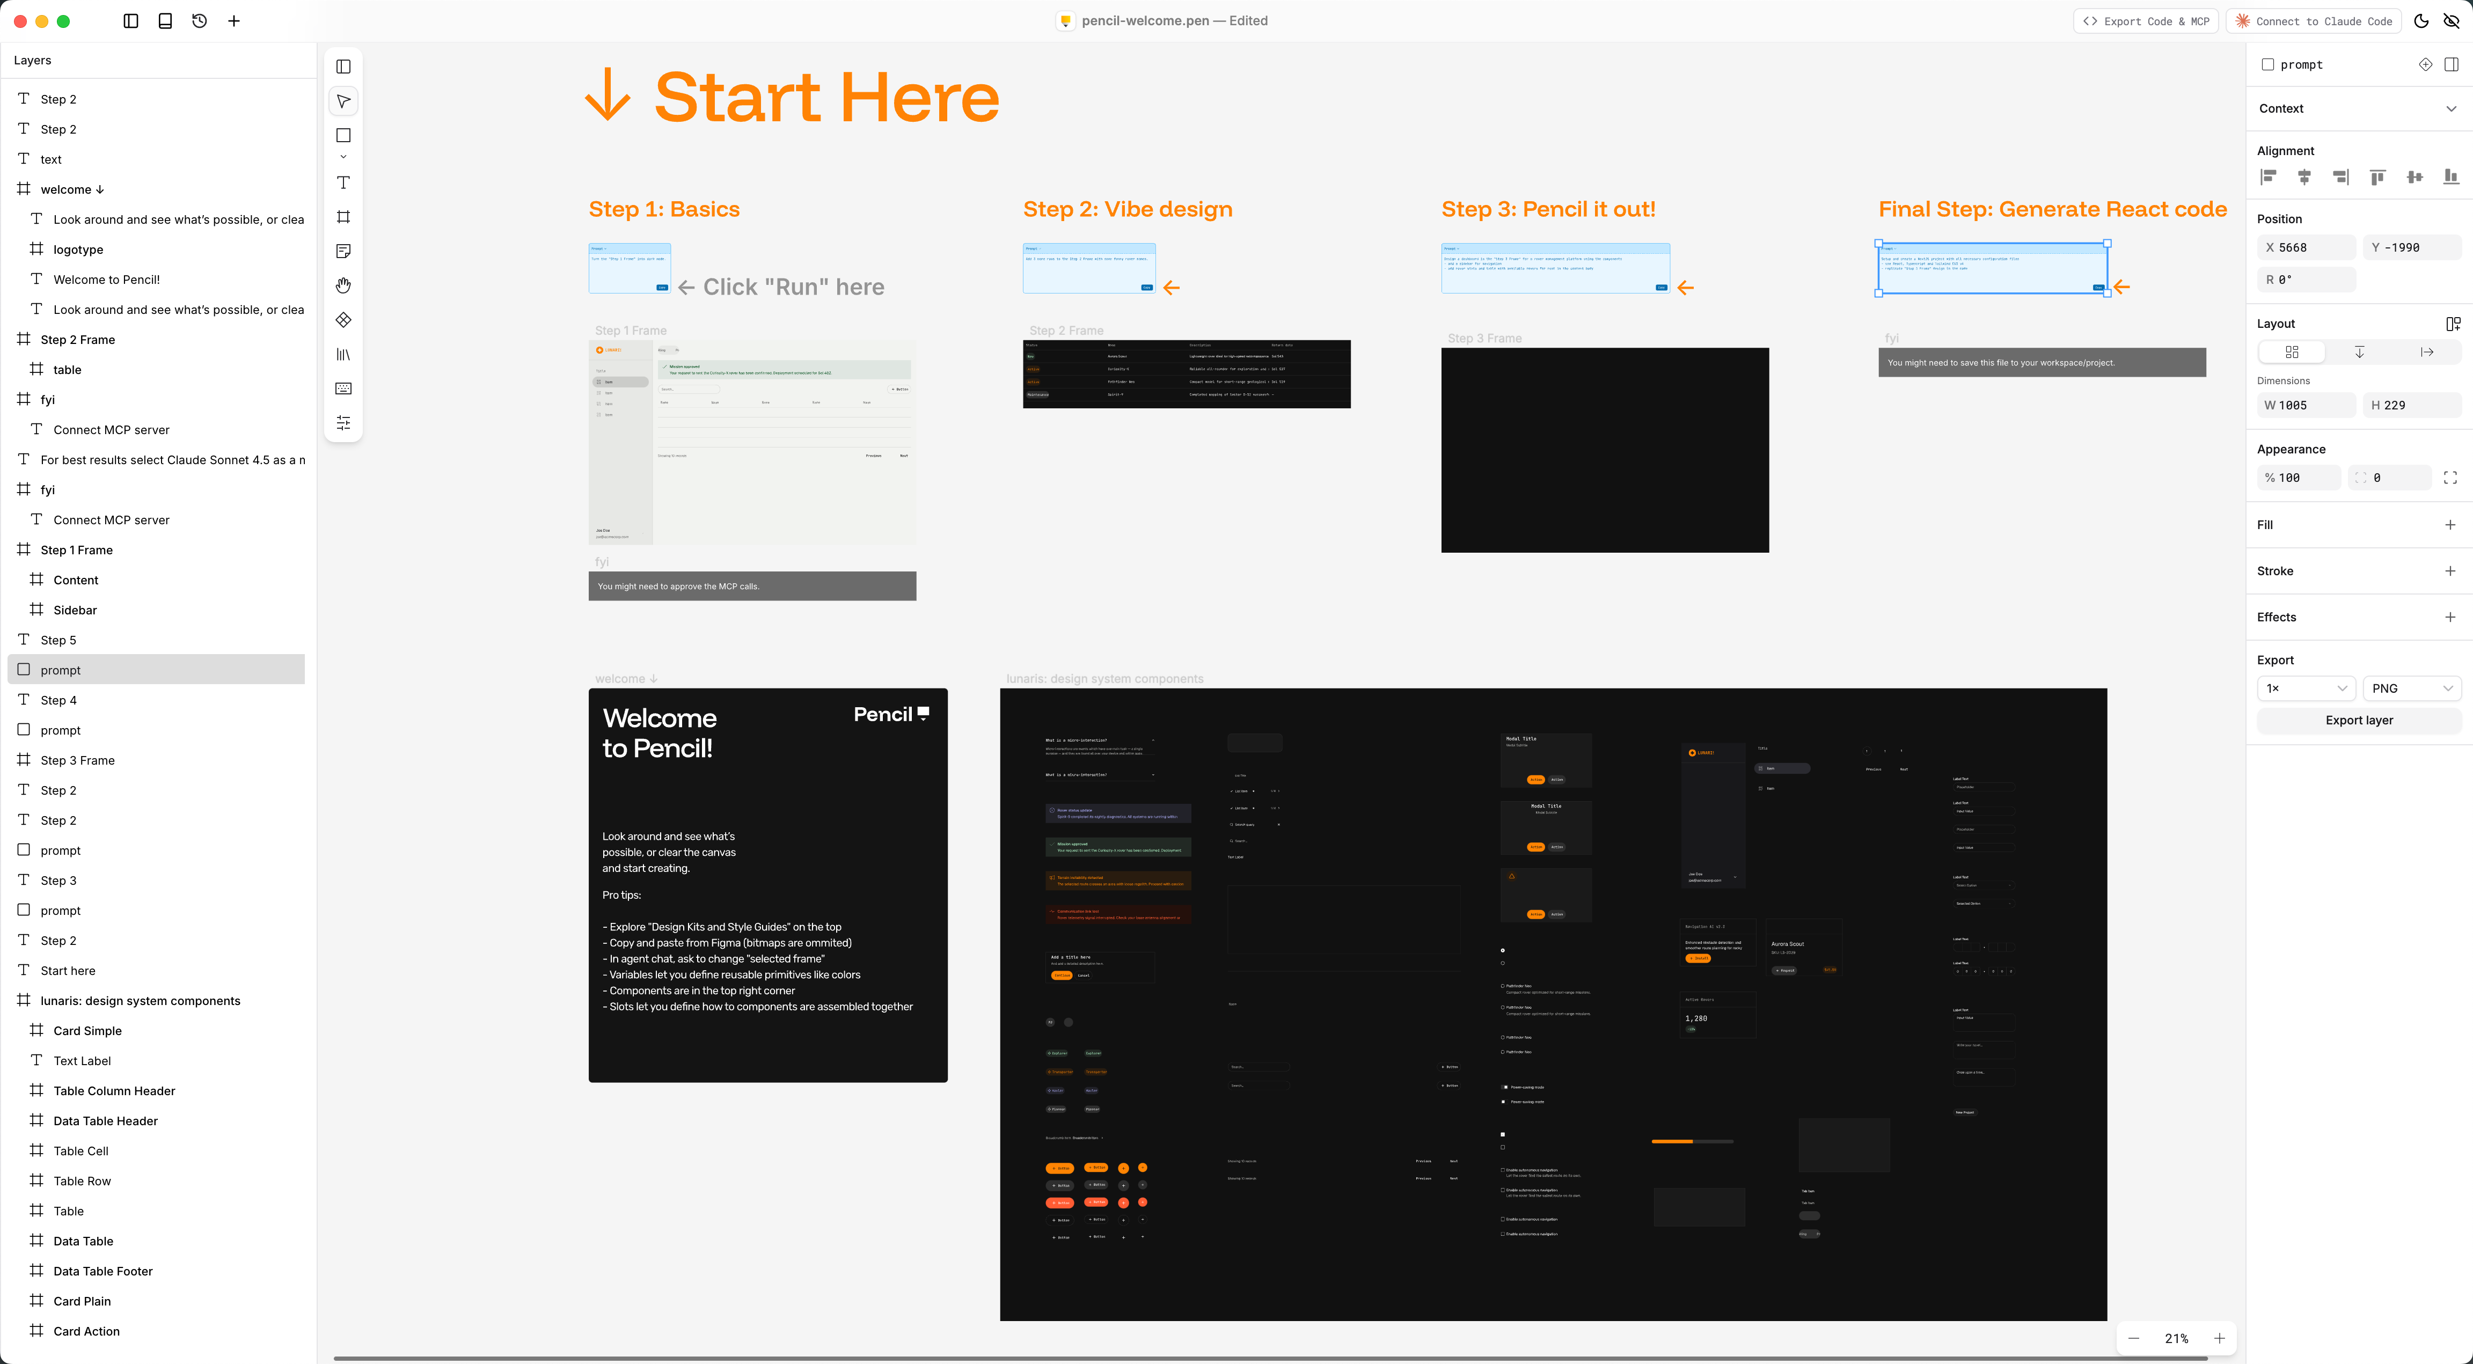Viewport: 2473px width, 1364px height.
Task: Open the keyboard shortcuts icon
Action: point(343,388)
